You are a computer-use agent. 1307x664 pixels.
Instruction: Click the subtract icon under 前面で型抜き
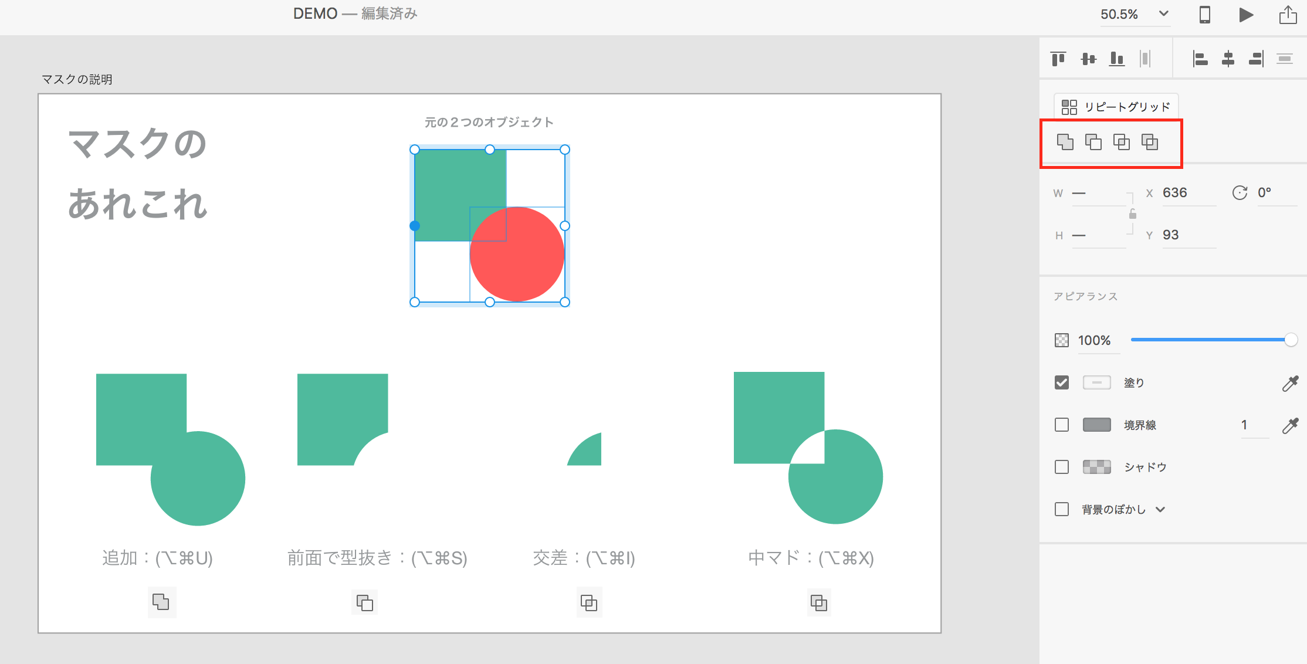pyautogui.click(x=365, y=602)
